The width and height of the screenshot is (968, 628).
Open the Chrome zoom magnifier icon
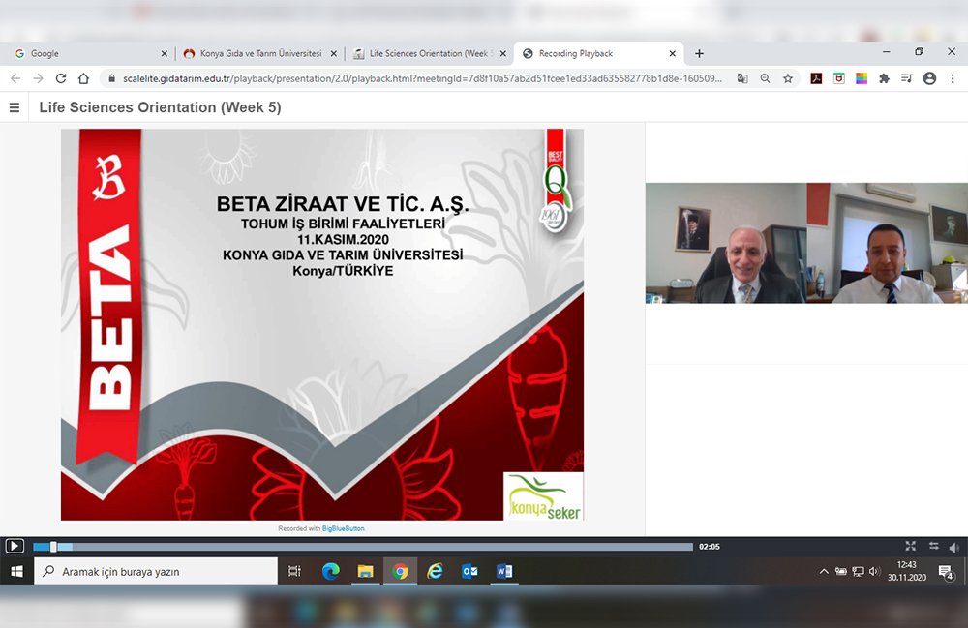pos(765,78)
